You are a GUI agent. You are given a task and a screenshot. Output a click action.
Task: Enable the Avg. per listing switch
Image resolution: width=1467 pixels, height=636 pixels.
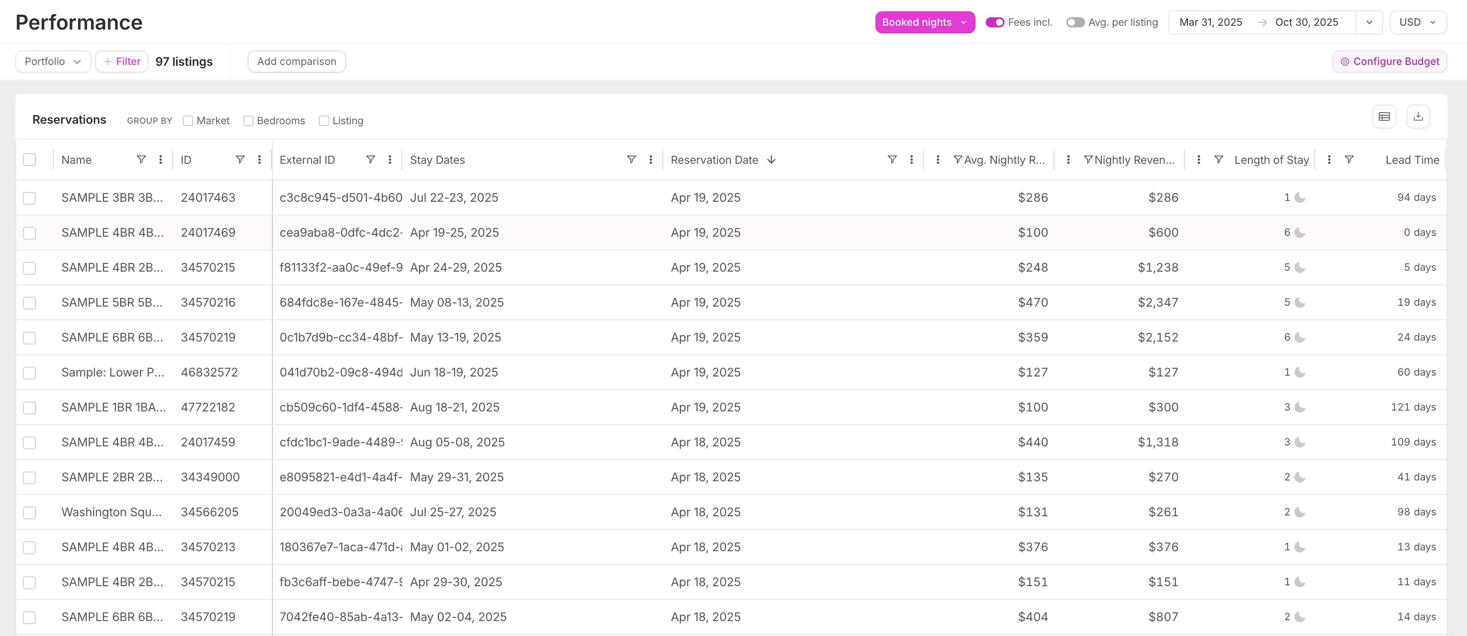tap(1075, 22)
